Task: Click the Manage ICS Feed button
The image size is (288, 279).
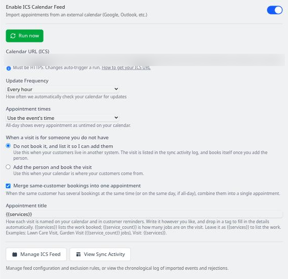Action: click(x=36, y=254)
